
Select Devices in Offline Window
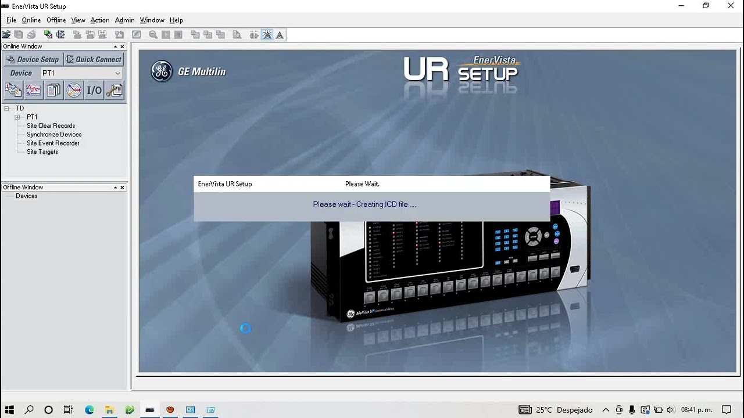(x=26, y=196)
